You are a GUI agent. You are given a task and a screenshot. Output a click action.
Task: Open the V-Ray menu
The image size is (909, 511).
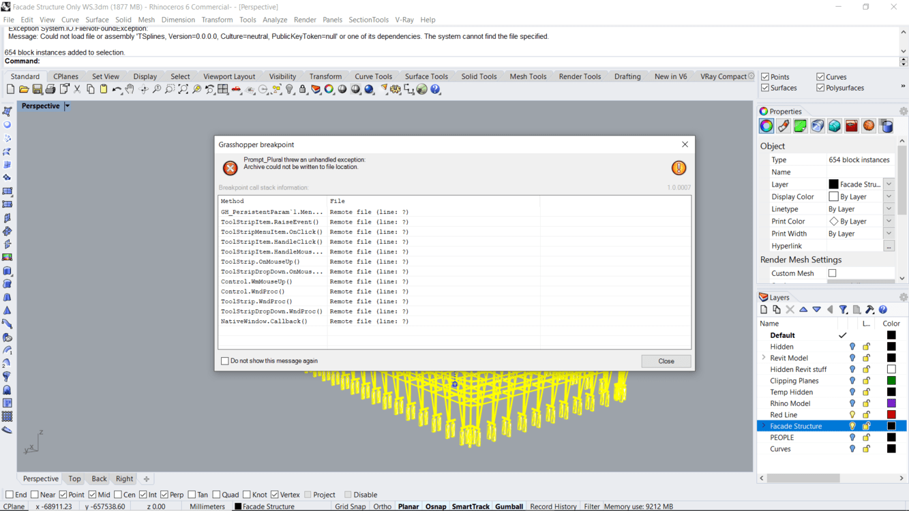click(x=404, y=20)
